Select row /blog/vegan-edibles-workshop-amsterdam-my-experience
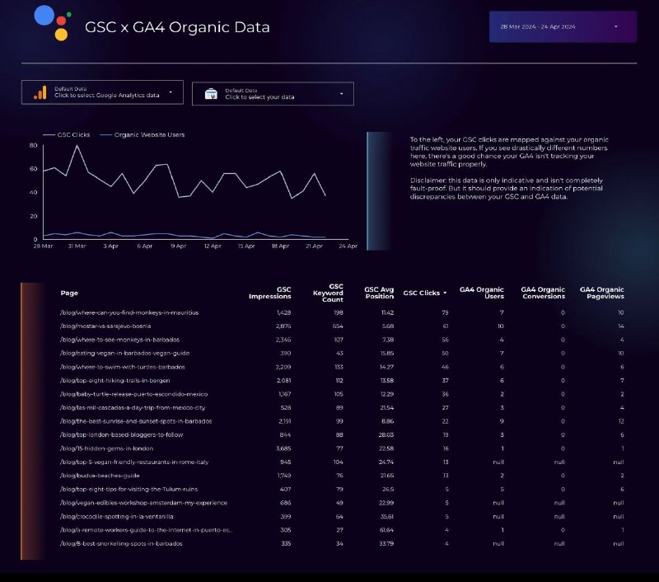The height and width of the screenshot is (582, 659). pos(342,503)
